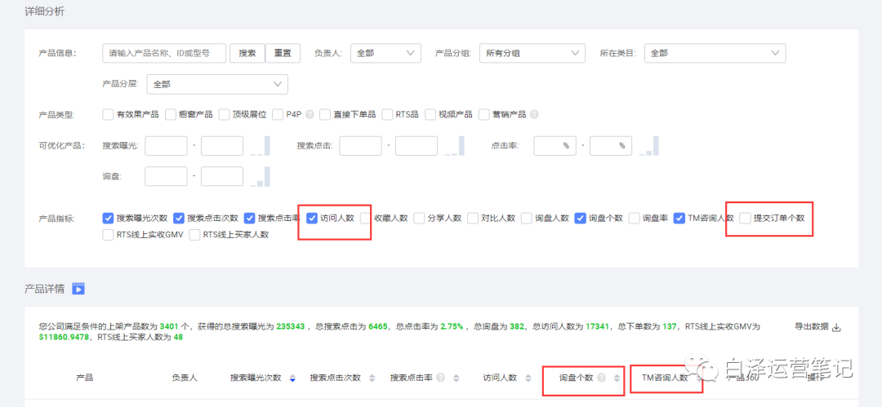Click the 点击率 distribution bar chart icon
Image resolution: width=882 pixels, height=407 pixels.
(x=648, y=146)
